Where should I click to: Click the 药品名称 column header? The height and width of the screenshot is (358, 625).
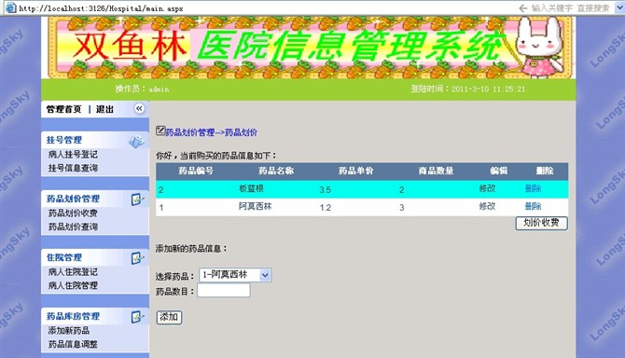click(x=276, y=172)
